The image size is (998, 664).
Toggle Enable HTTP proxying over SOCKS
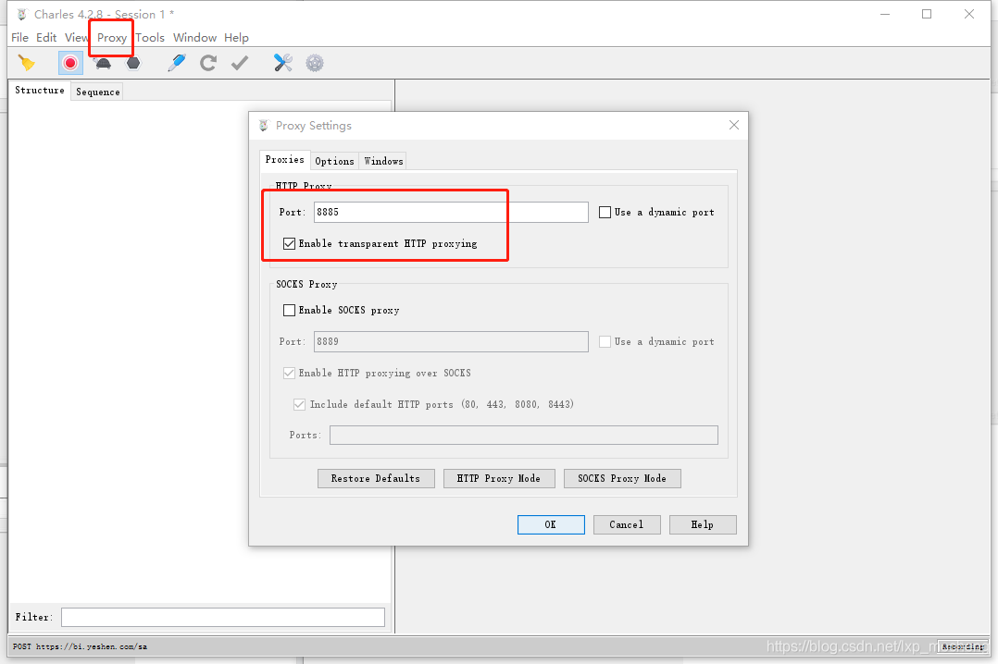[289, 374]
